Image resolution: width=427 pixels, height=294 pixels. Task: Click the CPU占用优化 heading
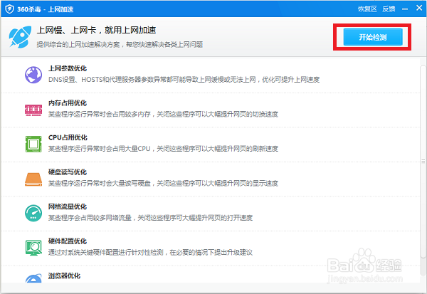coord(68,137)
